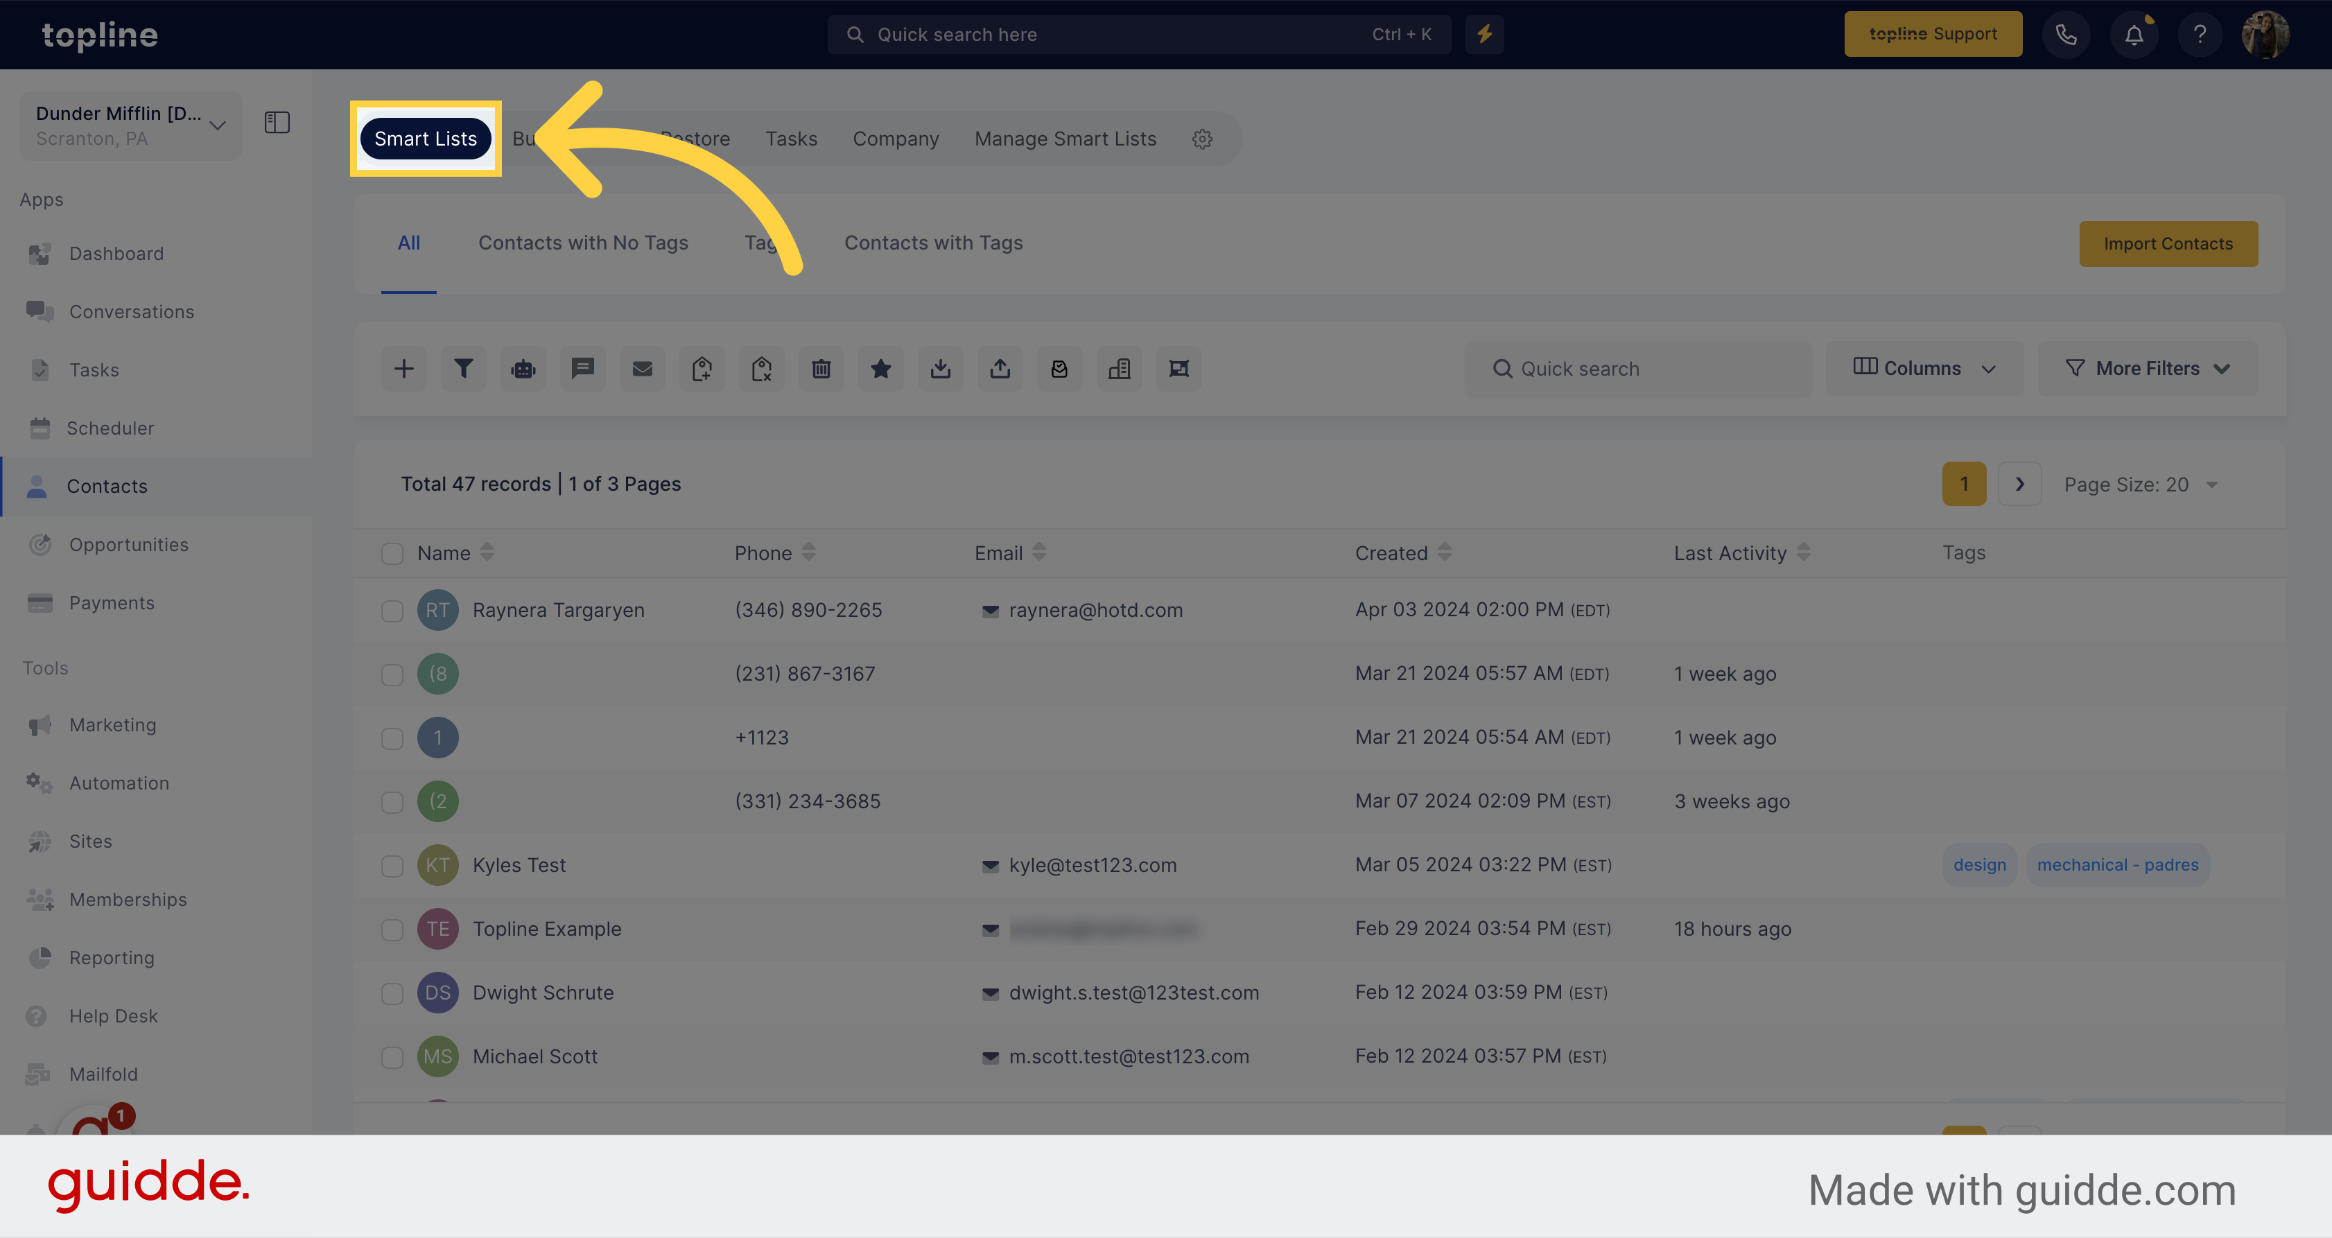The height and width of the screenshot is (1238, 2332).
Task: Click the email/message icon in toolbar
Action: click(x=642, y=367)
